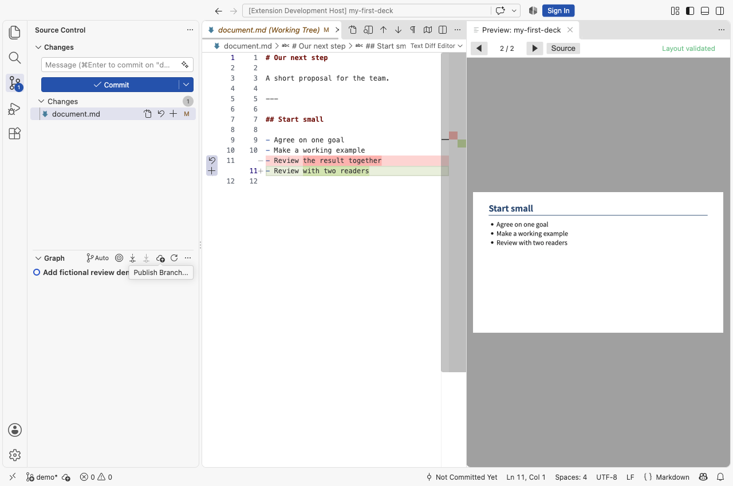Go to previous change with up arrow
733x486 pixels.
tap(384, 30)
